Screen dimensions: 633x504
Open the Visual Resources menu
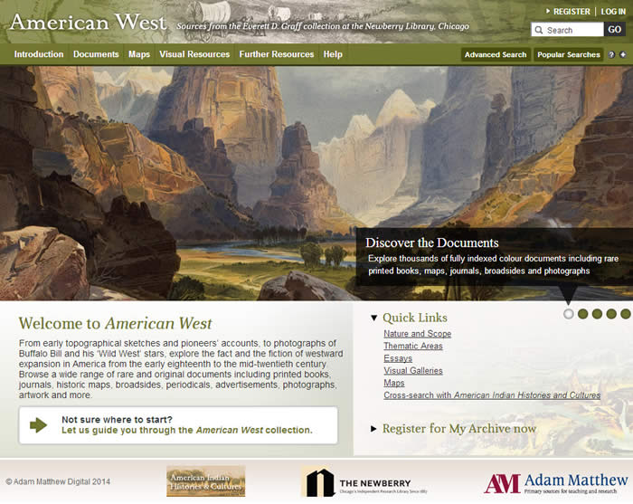194,54
